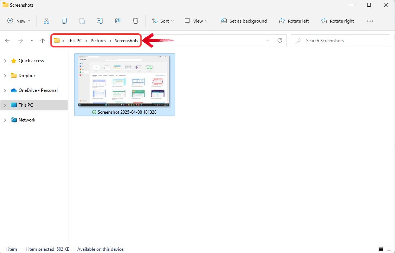Share the selected screenshot
The height and width of the screenshot is (253, 395).
[x=117, y=21]
